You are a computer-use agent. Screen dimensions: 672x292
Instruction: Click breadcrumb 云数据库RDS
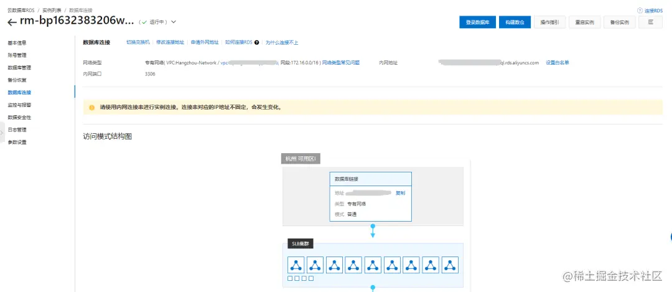point(21,11)
